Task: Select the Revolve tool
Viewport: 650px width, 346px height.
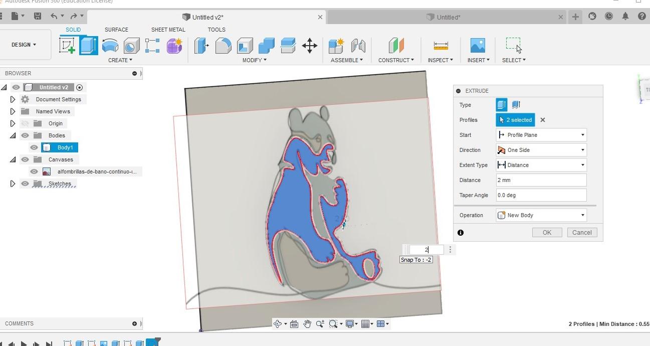Action: (110, 46)
